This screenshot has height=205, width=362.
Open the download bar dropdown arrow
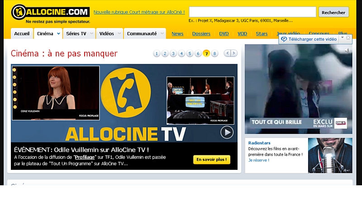click(x=343, y=37)
